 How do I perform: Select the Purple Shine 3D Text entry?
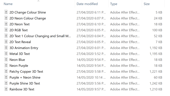coord(25,83)
